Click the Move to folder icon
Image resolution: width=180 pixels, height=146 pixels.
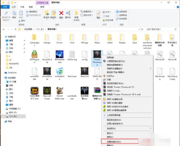[x=47, y=13]
